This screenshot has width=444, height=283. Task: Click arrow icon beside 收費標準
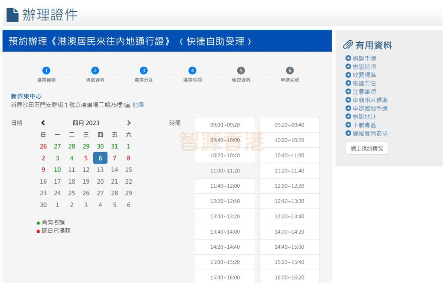click(348, 75)
